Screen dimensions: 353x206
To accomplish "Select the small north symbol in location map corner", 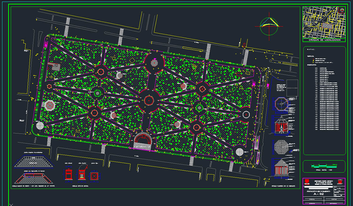I will tap(342, 10).
